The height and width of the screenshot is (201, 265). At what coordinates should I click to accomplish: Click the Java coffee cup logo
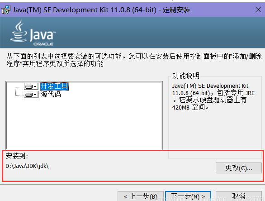click(19, 30)
